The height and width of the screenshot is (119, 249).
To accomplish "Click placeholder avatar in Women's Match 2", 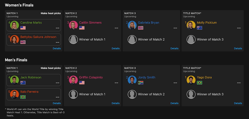I will pyautogui.click(x=73, y=40).
